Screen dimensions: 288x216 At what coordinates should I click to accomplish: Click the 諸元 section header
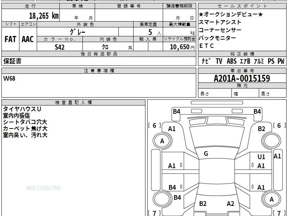click(242, 86)
